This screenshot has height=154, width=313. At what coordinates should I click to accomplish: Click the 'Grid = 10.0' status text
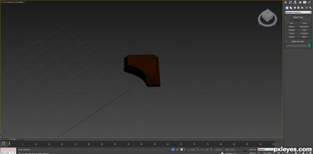point(230,149)
